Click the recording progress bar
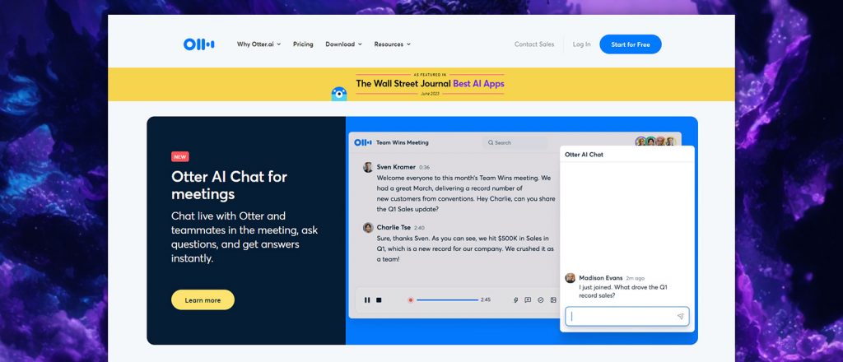The image size is (843, 362). 447,300
